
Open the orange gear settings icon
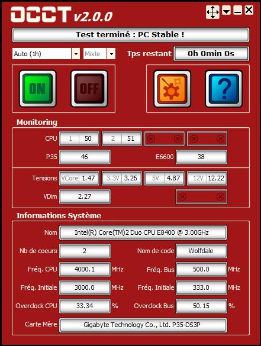(172, 89)
